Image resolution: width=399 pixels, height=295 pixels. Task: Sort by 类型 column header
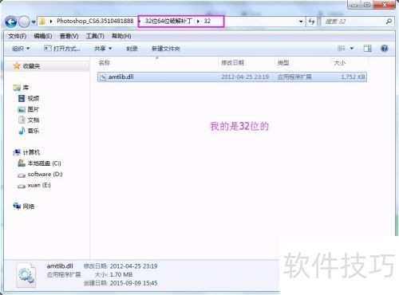coord(283,63)
